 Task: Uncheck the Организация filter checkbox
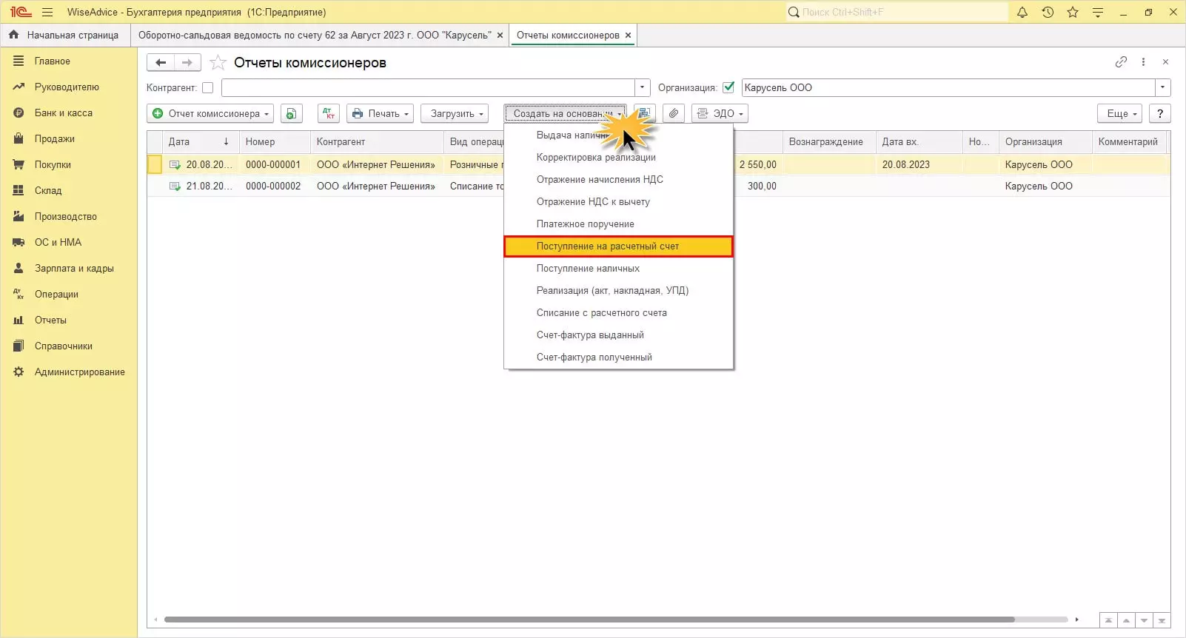click(728, 87)
